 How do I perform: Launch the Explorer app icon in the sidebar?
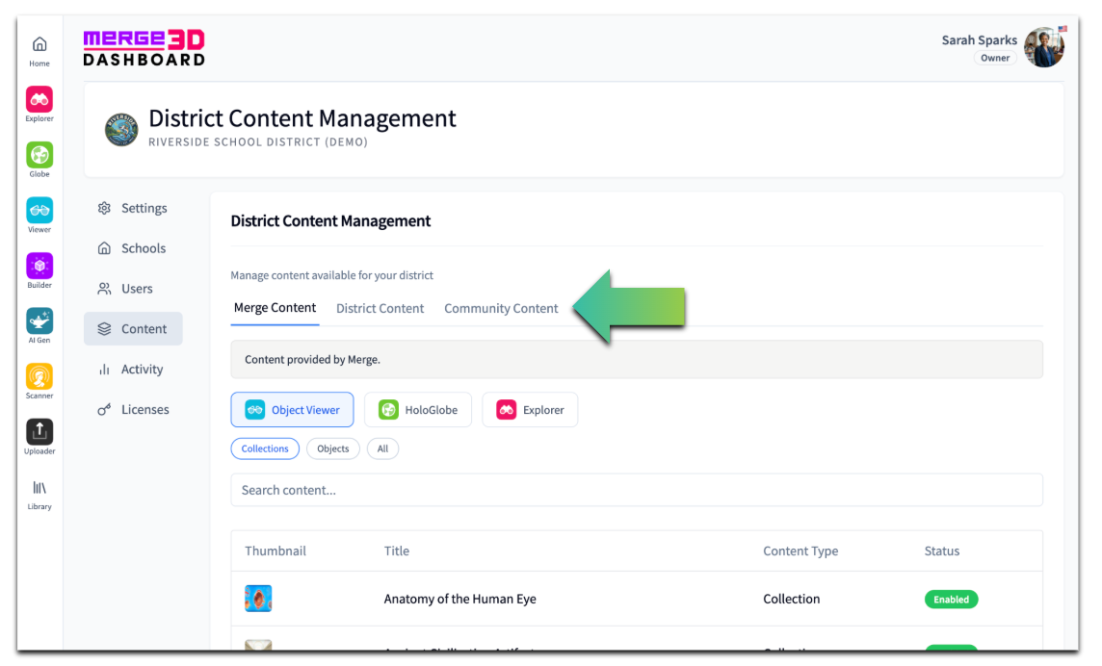(x=39, y=100)
